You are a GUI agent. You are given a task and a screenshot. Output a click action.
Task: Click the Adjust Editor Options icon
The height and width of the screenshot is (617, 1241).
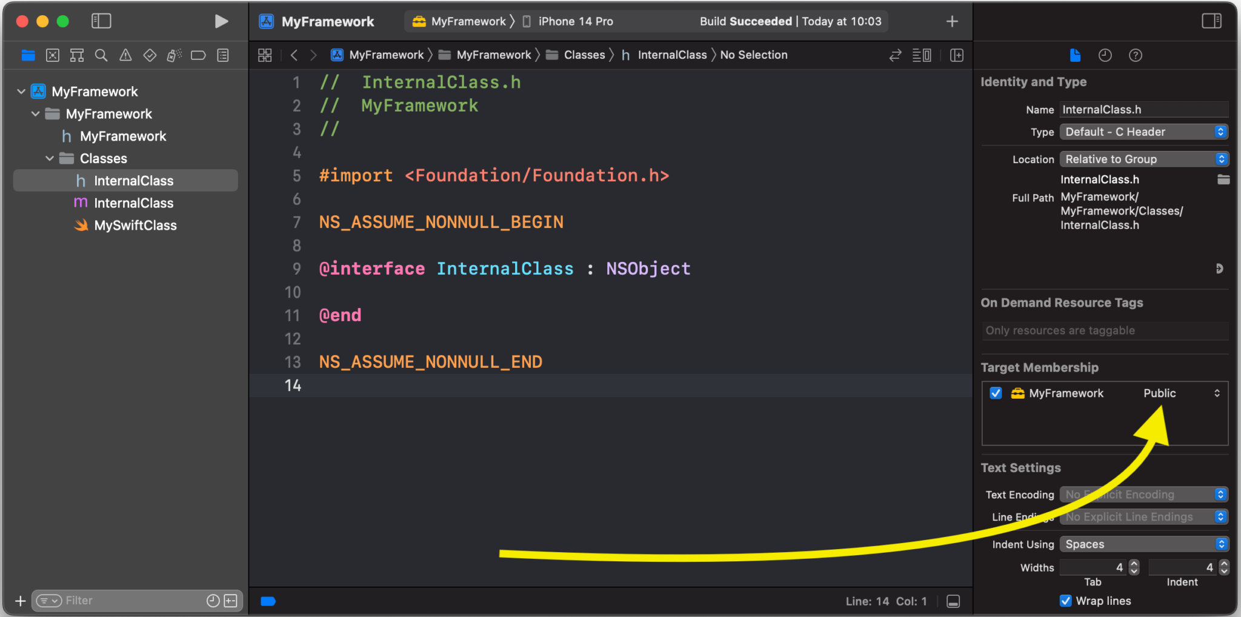click(922, 55)
